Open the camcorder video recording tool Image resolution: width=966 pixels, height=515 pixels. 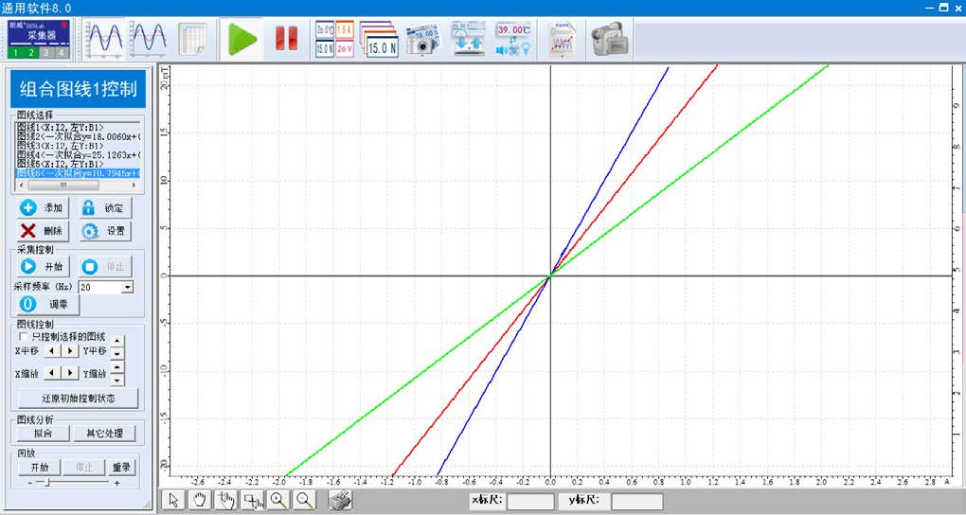coord(610,39)
